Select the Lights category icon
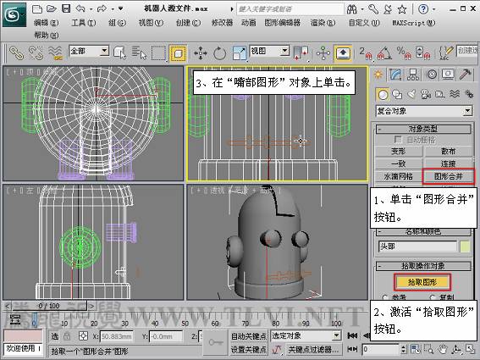 (411, 94)
